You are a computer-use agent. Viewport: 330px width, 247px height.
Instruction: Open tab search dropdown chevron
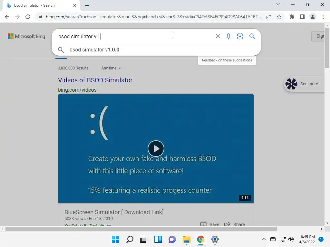[278, 5]
